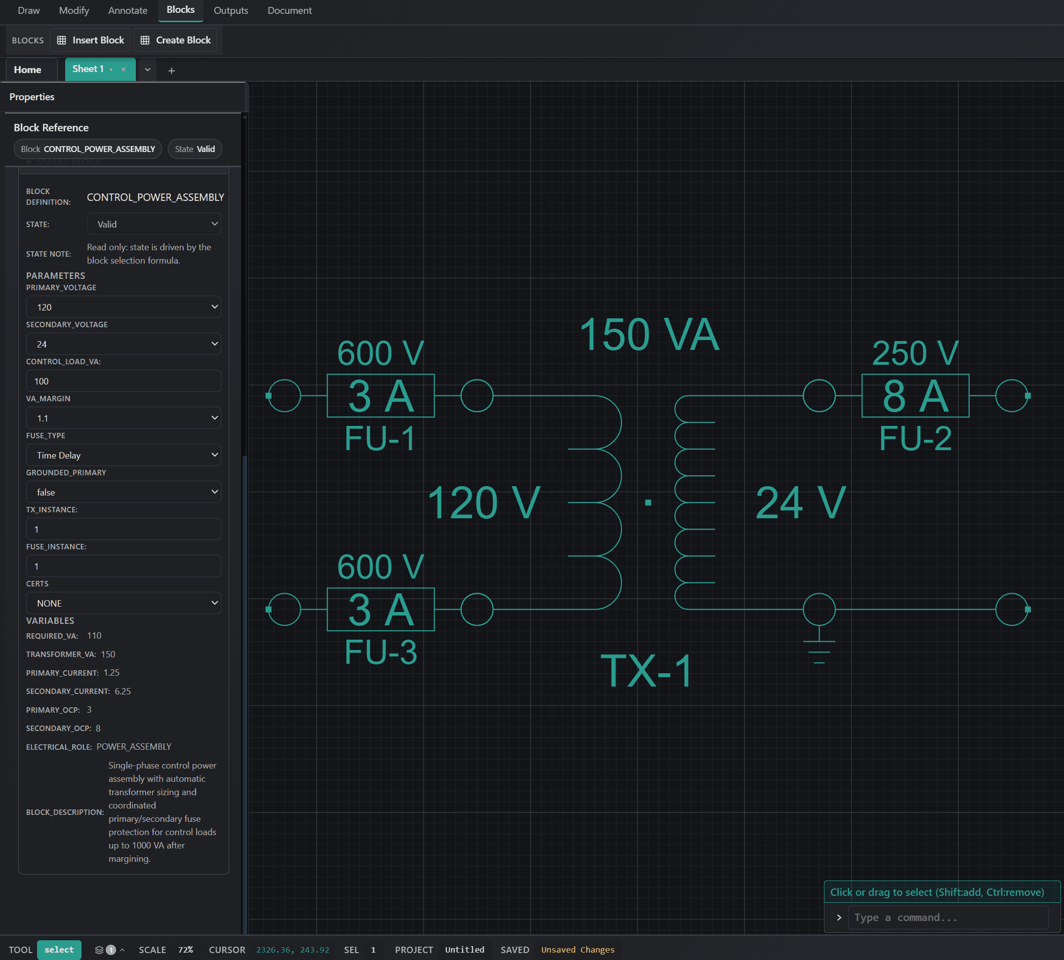Click the command line input field
Image resolution: width=1064 pixels, height=960 pixels.
(x=948, y=918)
